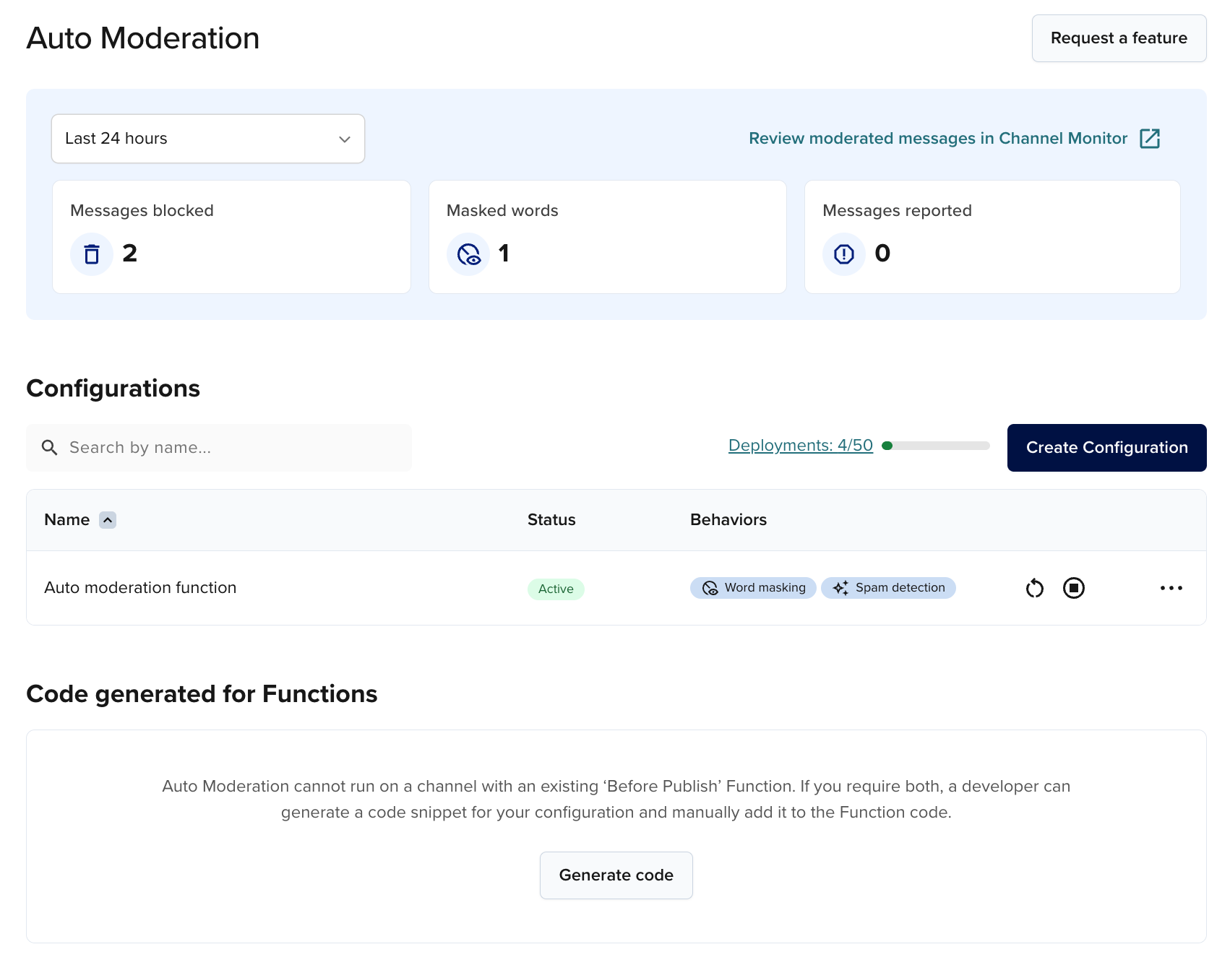Click the alert icon beside Messages reported

click(843, 254)
